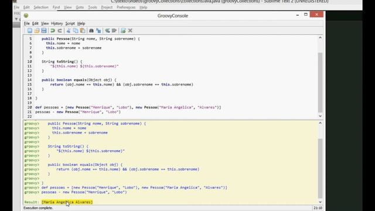Click the green Undo arrow icon

point(53,30)
